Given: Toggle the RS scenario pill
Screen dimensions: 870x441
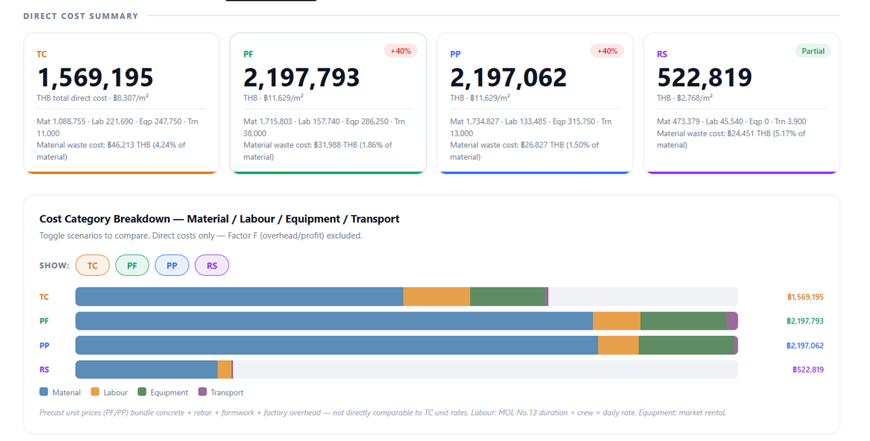Looking at the screenshot, I should tap(212, 265).
